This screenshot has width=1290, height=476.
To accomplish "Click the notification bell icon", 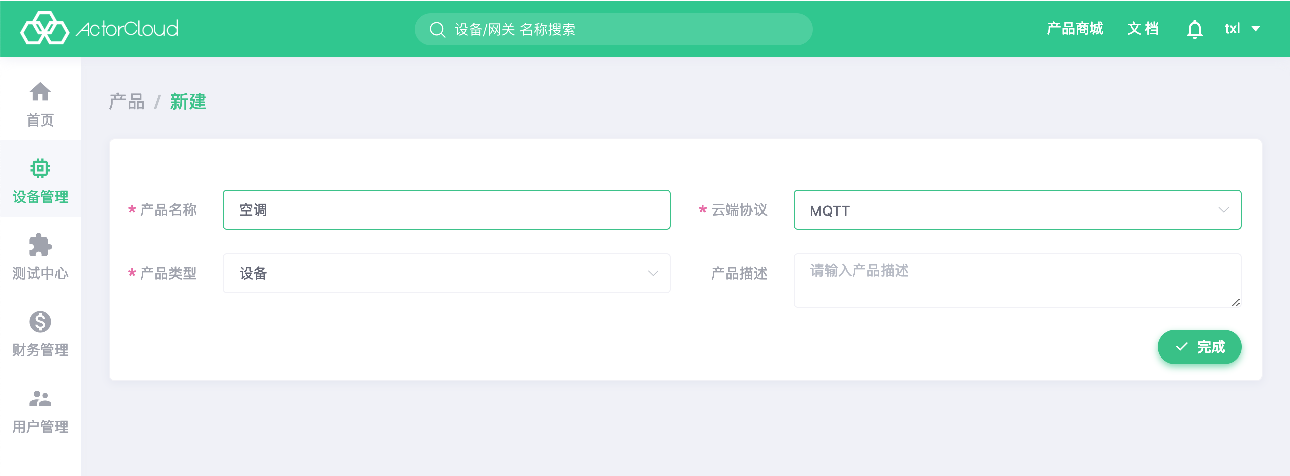I will click(x=1194, y=29).
